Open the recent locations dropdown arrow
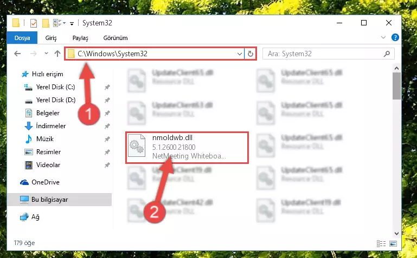The height and width of the screenshot is (258, 417). point(46,54)
